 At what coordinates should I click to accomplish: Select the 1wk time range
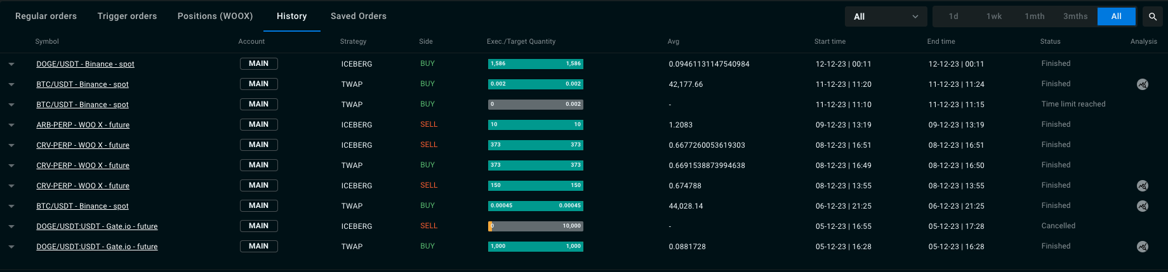pos(994,16)
